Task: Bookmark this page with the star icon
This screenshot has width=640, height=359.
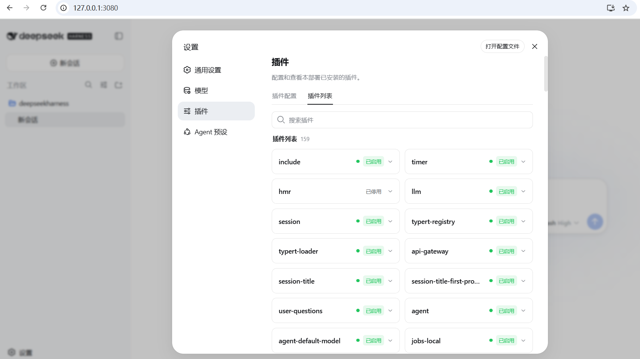Action: tap(626, 8)
